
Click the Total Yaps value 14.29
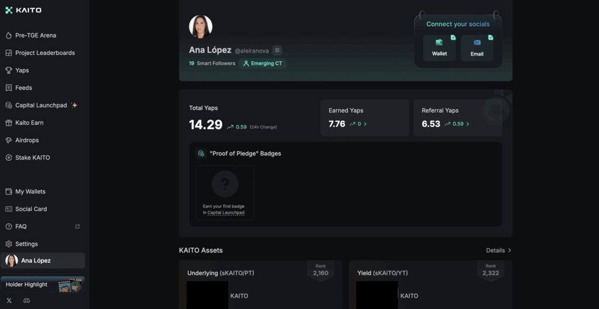205,125
